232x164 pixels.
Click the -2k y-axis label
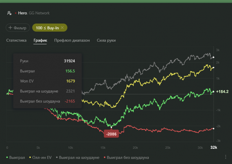click(218, 126)
